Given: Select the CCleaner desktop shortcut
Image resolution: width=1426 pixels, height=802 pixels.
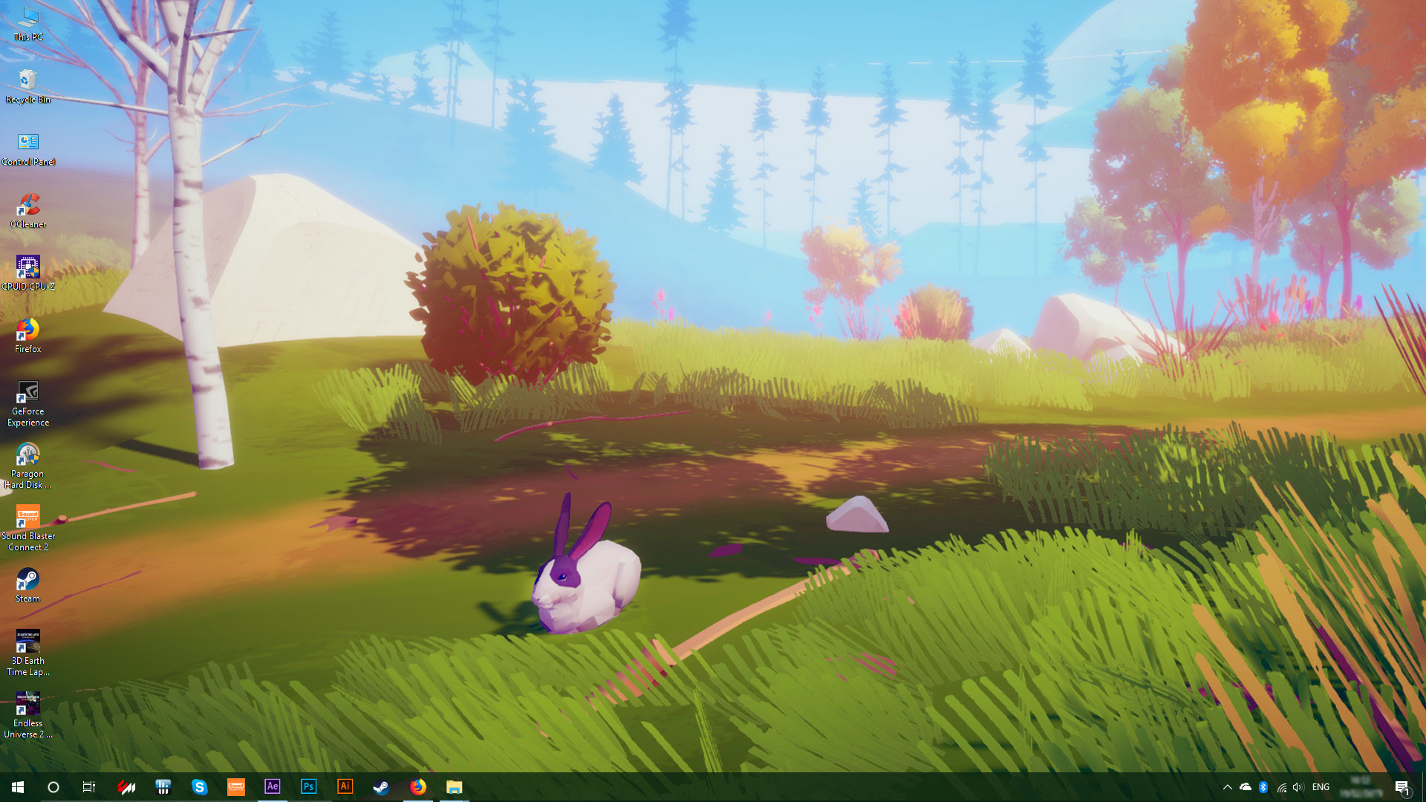Looking at the screenshot, I should [28, 204].
